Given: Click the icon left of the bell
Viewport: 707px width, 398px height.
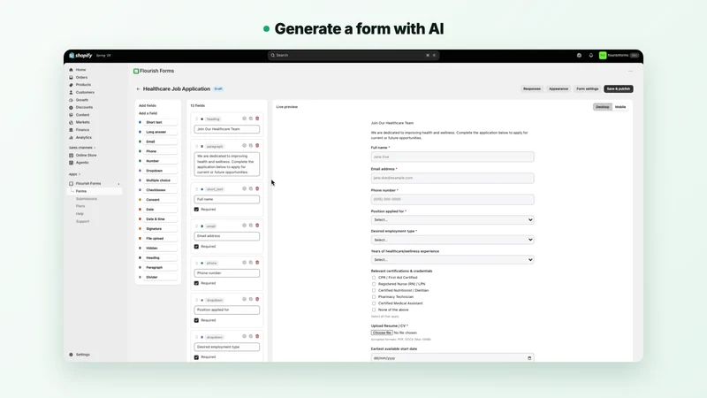Looking at the screenshot, I should point(580,56).
